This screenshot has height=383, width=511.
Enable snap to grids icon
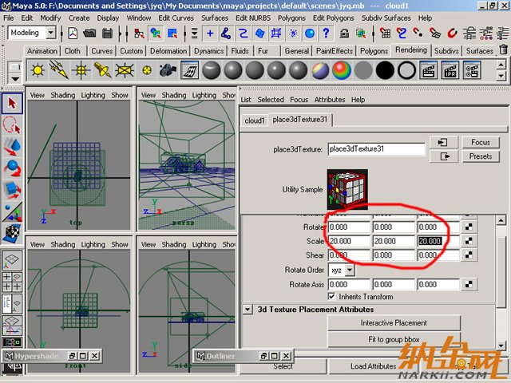click(x=385, y=33)
